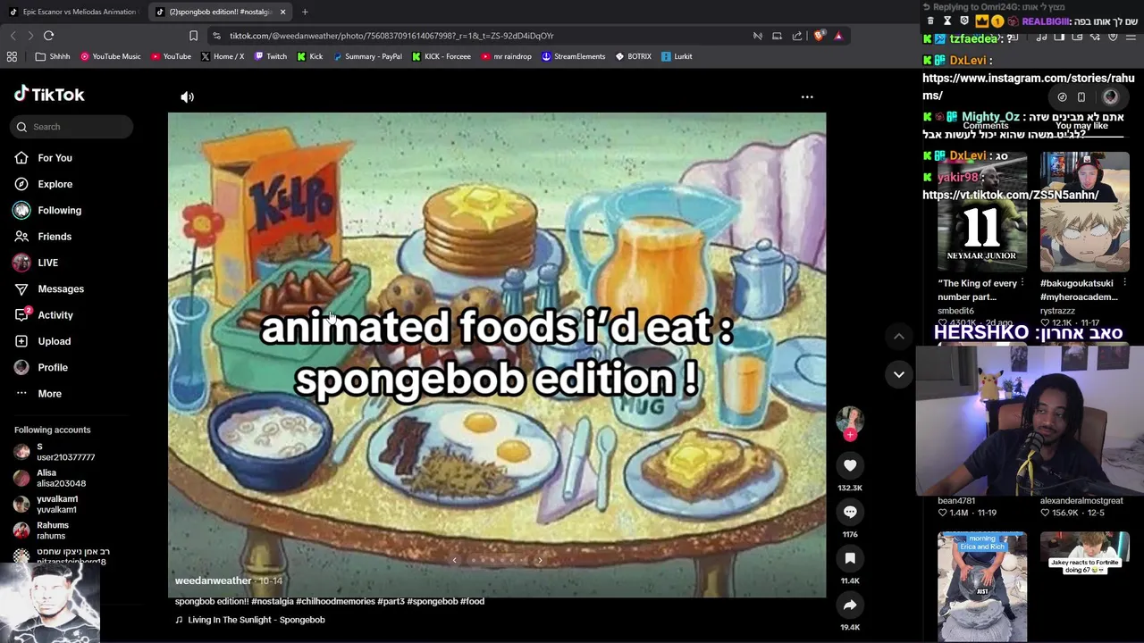Open Jakey reacts to Fortnite thumbnail
Screen dimensions: 1144x643
(1085, 586)
